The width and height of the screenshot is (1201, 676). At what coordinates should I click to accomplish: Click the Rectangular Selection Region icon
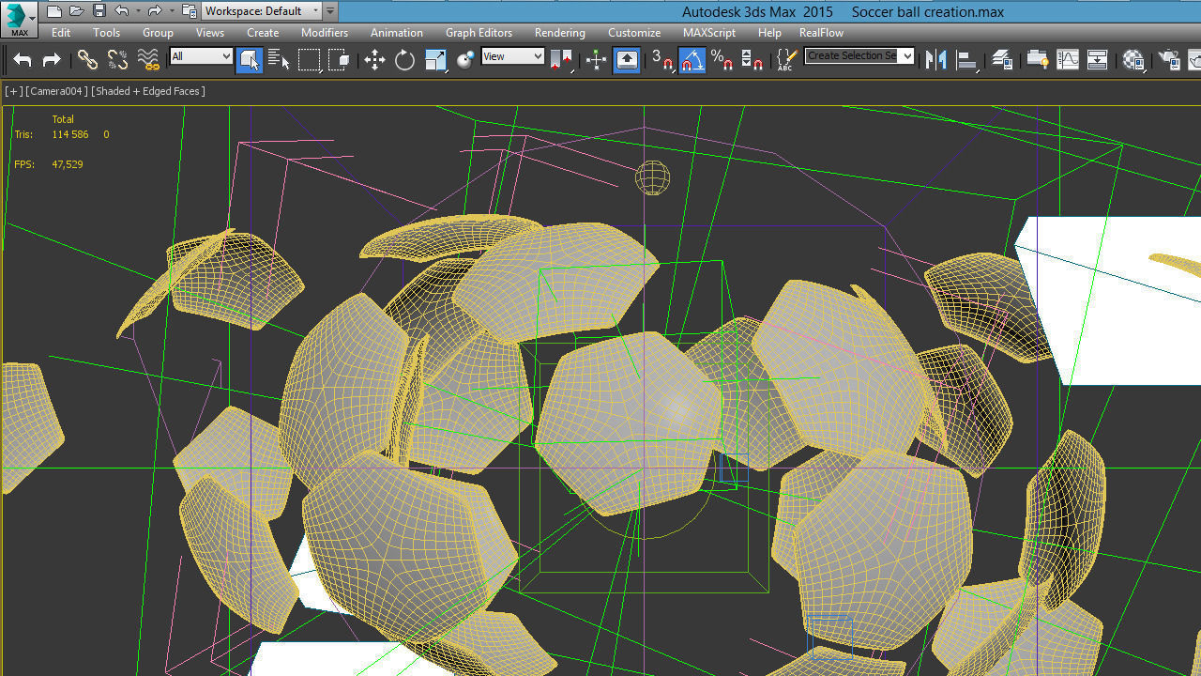pos(310,60)
